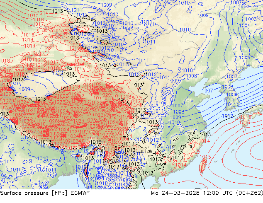
Task: Click the red '1014' label off China's east coast
Action: (205, 141)
